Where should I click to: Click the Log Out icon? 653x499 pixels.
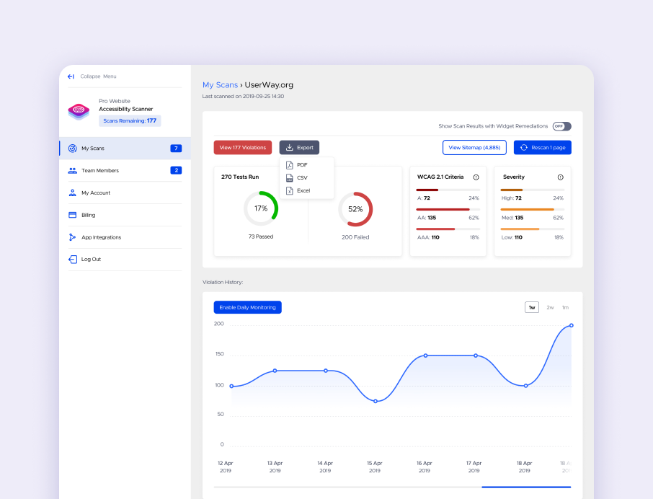click(72, 259)
